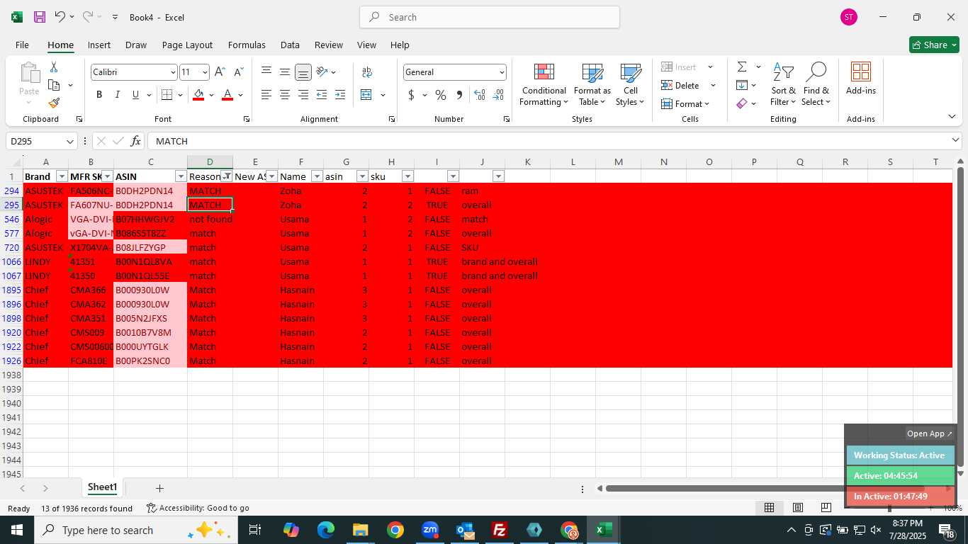The height and width of the screenshot is (544, 968).
Task: Open Excel from the Windows taskbar
Action: click(x=604, y=530)
